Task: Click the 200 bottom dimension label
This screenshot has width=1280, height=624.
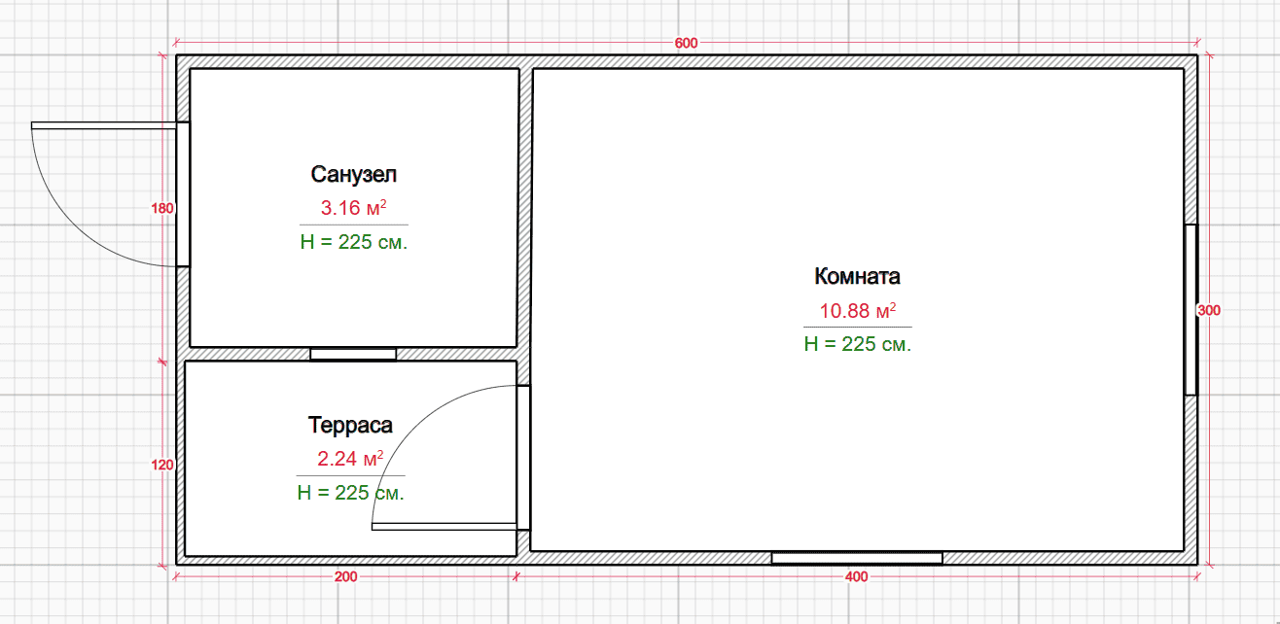Action: tap(345, 576)
